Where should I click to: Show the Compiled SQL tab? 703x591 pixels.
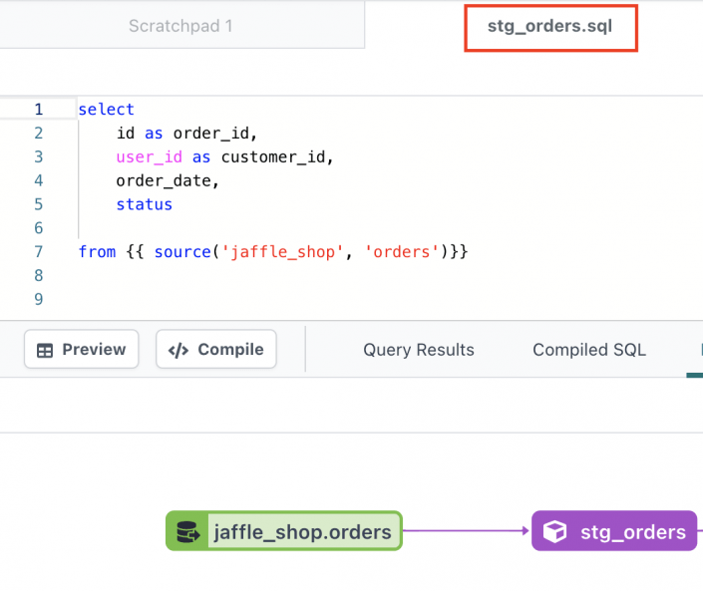[x=589, y=350]
